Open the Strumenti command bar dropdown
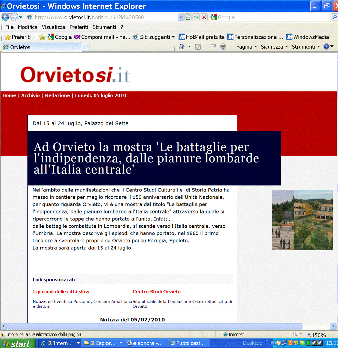The height and width of the screenshot is (348, 338). tap(306, 47)
